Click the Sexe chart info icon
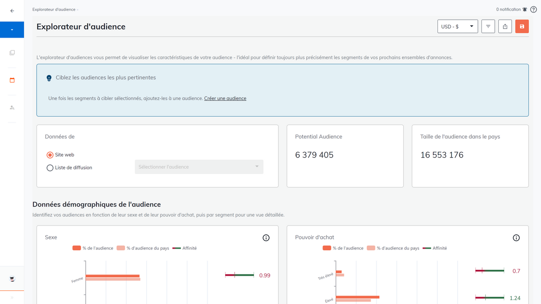The height and width of the screenshot is (304, 541). point(266,238)
